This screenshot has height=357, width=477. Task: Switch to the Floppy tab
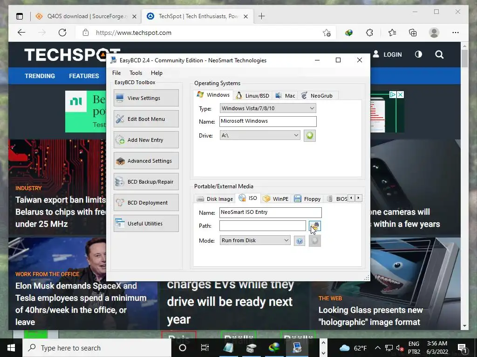tap(307, 199)
